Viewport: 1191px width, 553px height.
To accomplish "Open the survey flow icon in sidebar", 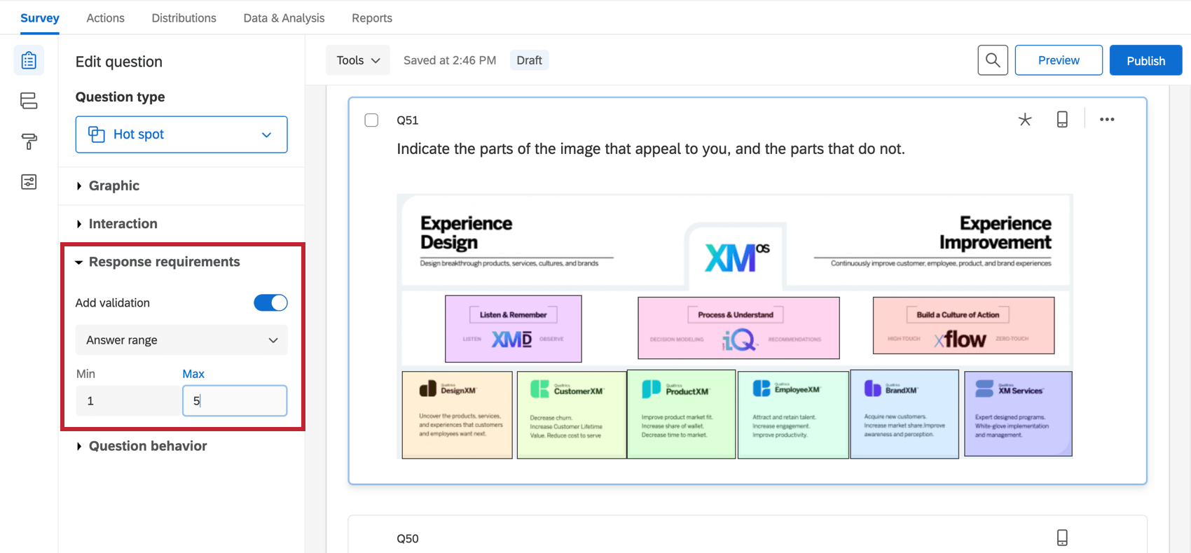I will [x=29, y=101].
